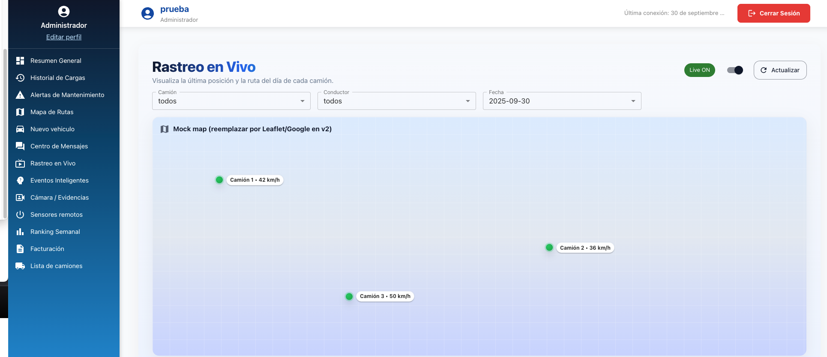Click the Rastreo en Vivo live TV icon
This screenshot has height=357, width=827.
[20, 163]
